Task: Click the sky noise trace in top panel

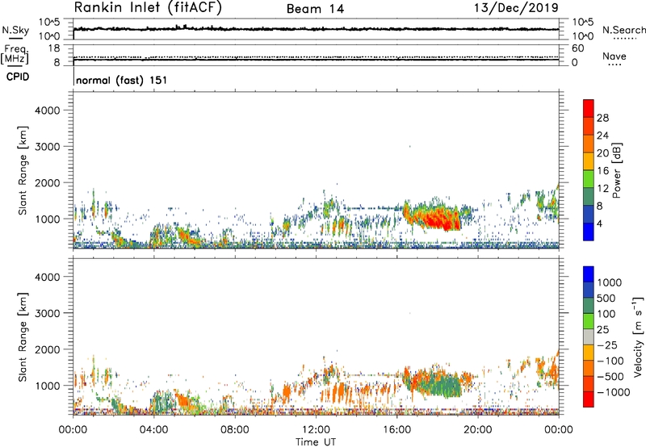Action: [x=316, y=29]
